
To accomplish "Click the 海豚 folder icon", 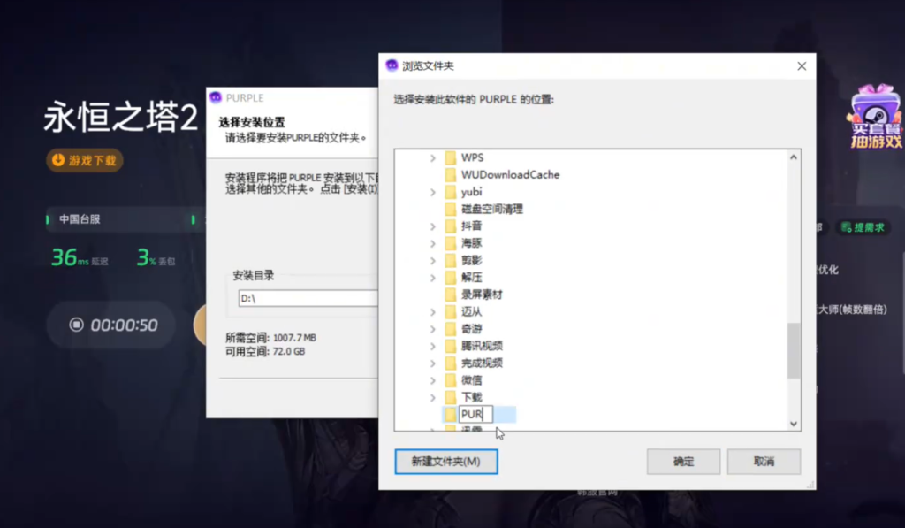I will tap(450, 243).
